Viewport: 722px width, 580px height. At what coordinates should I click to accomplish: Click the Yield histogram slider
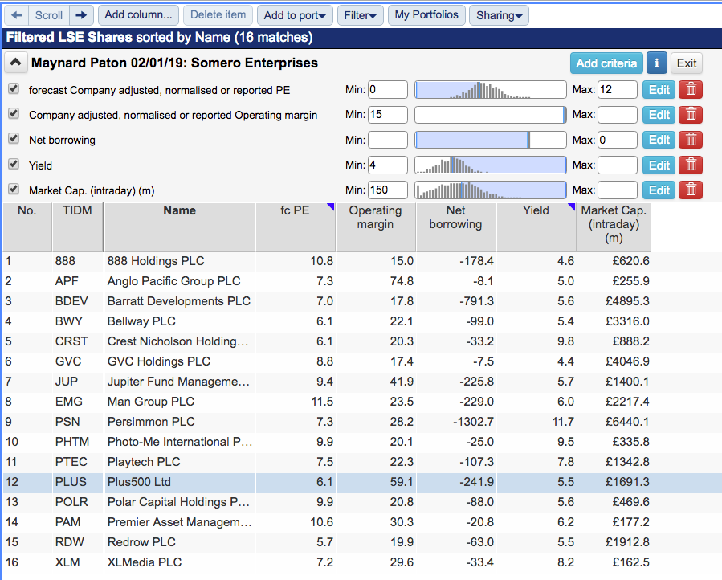click(491, 165)
